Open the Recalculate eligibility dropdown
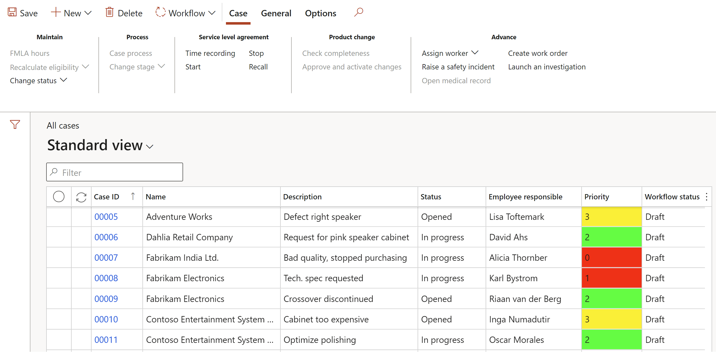This screenshot has height=352, width=716. 50,67
